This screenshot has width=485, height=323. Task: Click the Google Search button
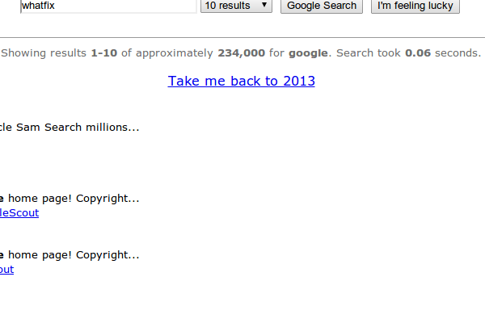click(x=322, y=6)
